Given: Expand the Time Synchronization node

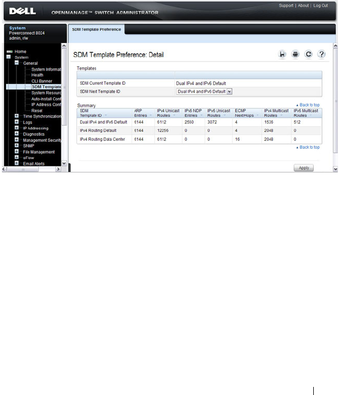Looking at the screenshot, I should (x=17, y=116).
